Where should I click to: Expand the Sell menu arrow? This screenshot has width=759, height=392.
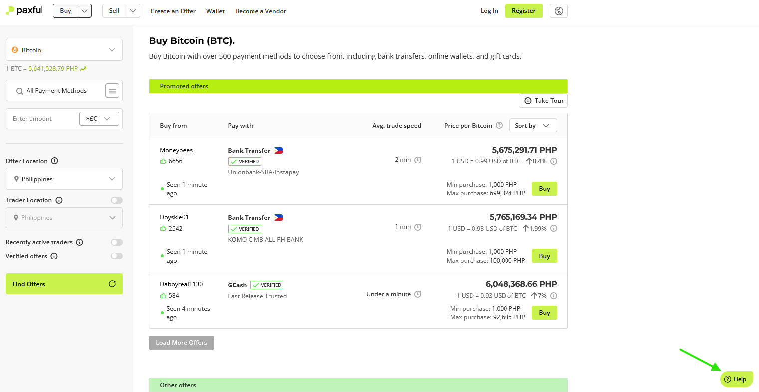pyautogui.click(x=133, y=11)
